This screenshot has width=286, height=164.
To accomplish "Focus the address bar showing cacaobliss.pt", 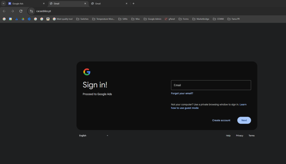I will (43, 11).
